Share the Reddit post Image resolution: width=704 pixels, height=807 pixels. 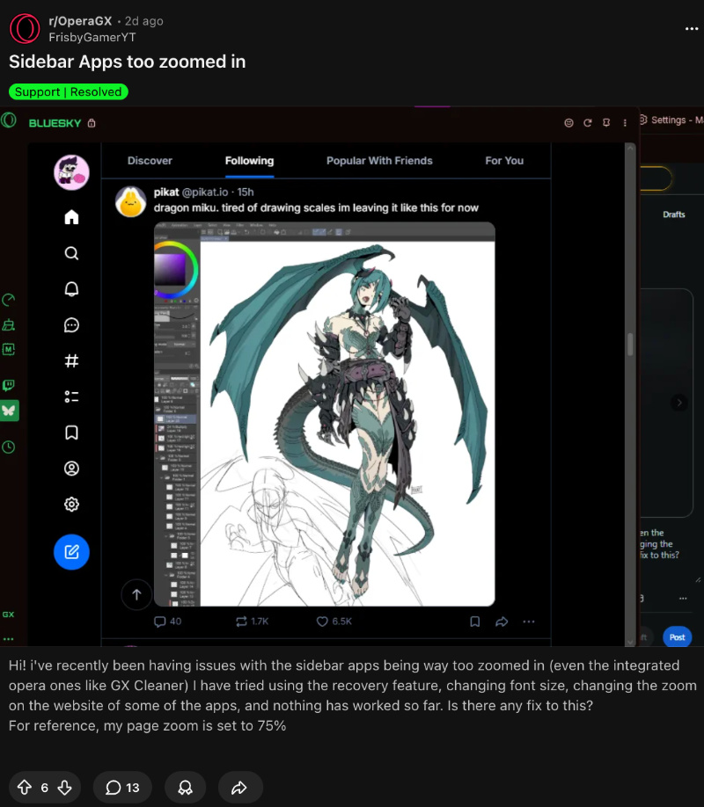[240, 788]
